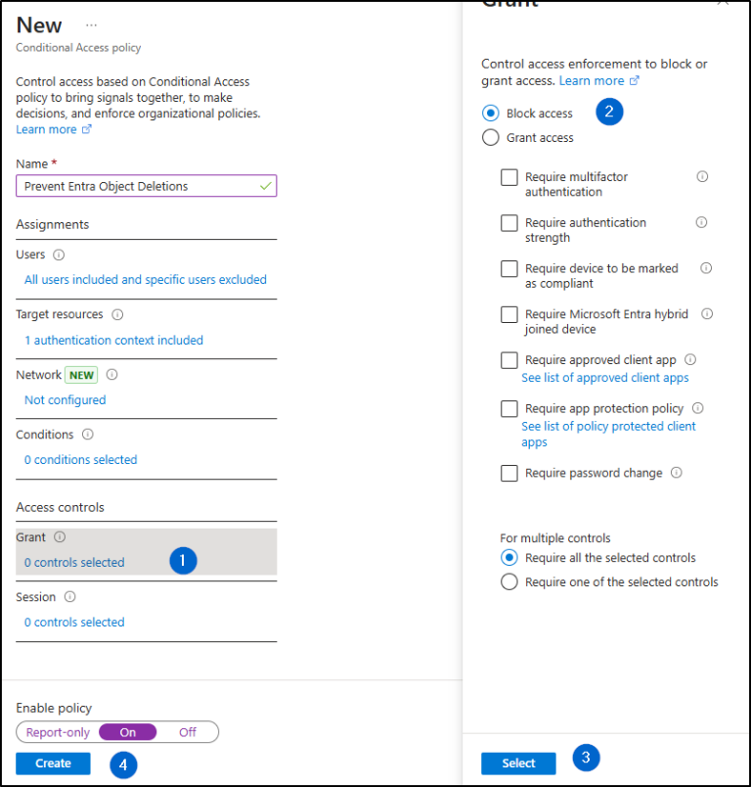The width and height of the screenshot is (751, 787).
Task: Click the policy Name input field
Action: [x=145, y=185]
